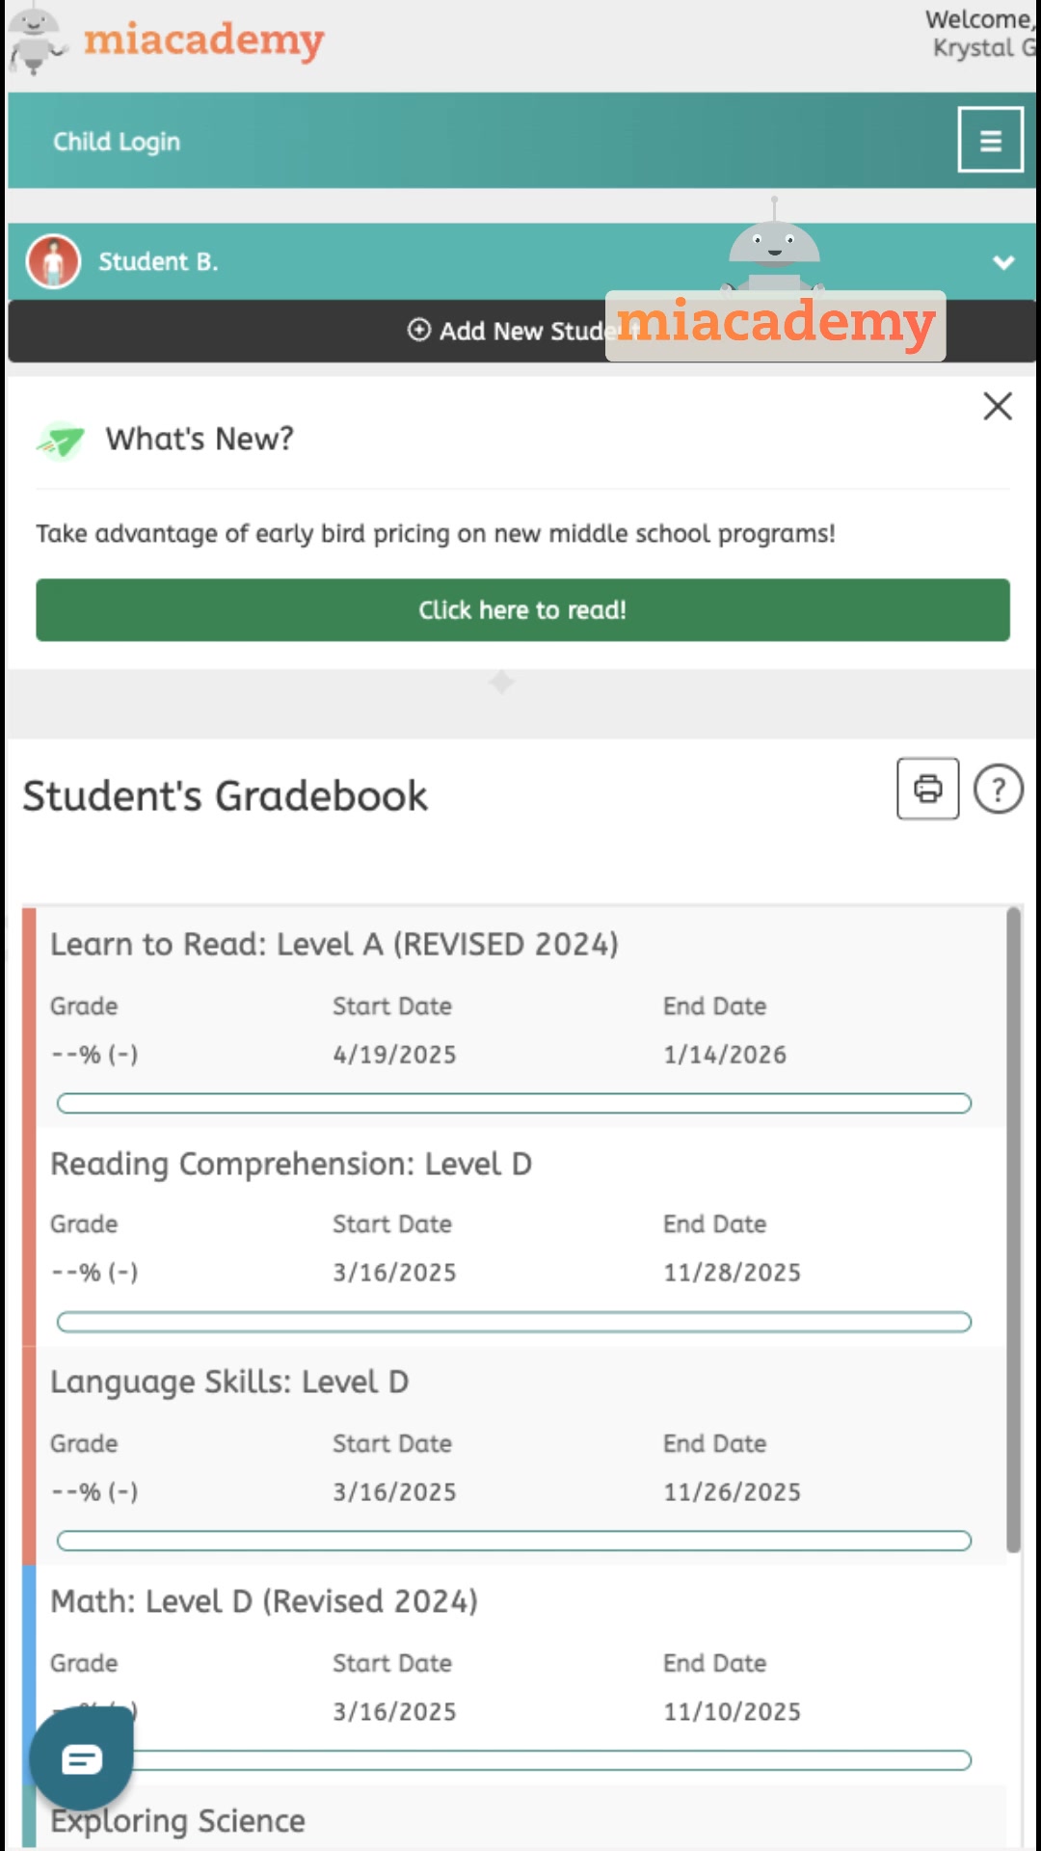Click Language Skills end date 11/26/2025
The width and height of the screenshot is (1041, 1851).
coord(732,1492)
